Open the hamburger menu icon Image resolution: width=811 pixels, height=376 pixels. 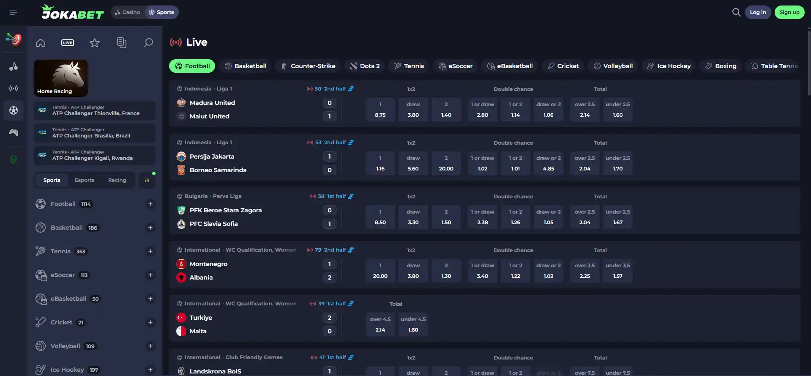pos(14,12)
